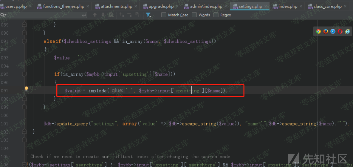Click the add selection for next occurrence icon

[x=122, y=15]
